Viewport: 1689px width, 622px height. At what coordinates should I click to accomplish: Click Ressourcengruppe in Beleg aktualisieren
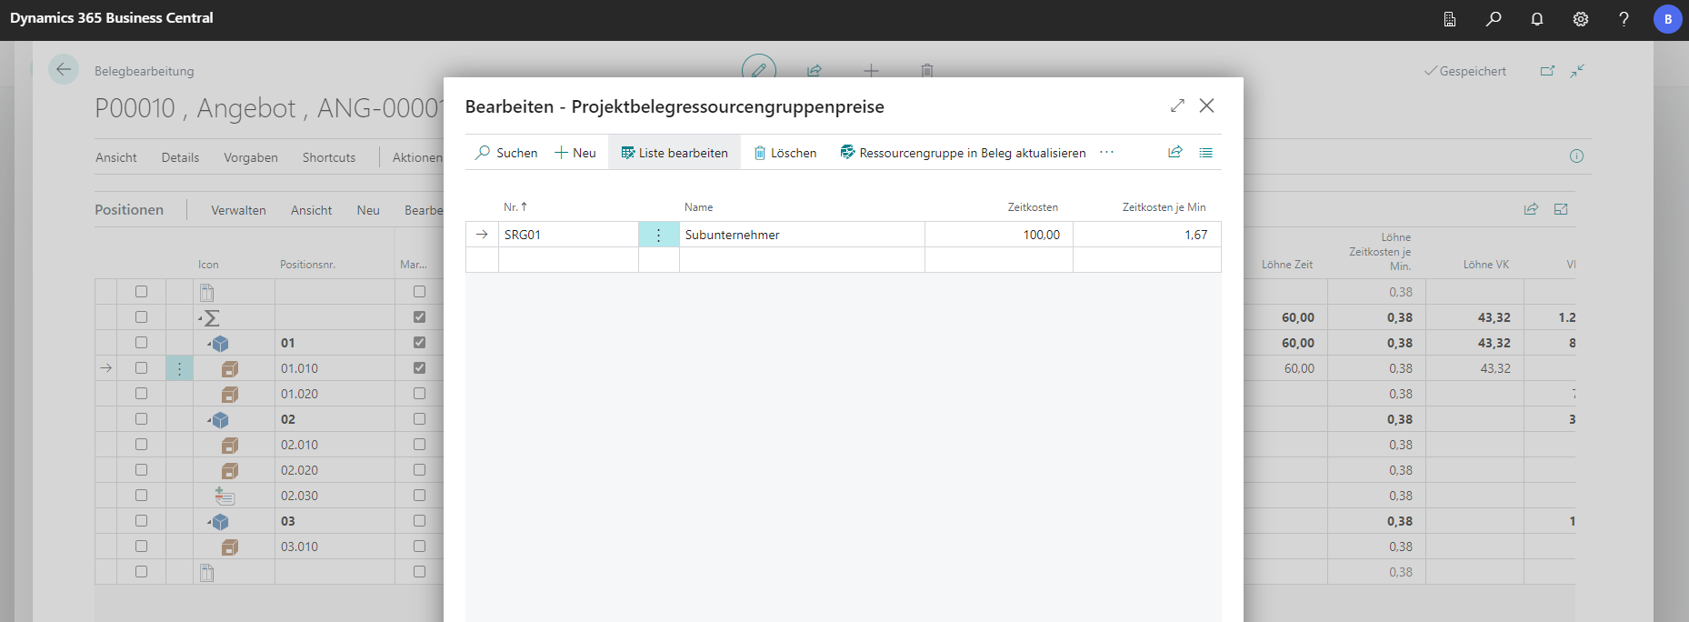[x=963, y=153]
